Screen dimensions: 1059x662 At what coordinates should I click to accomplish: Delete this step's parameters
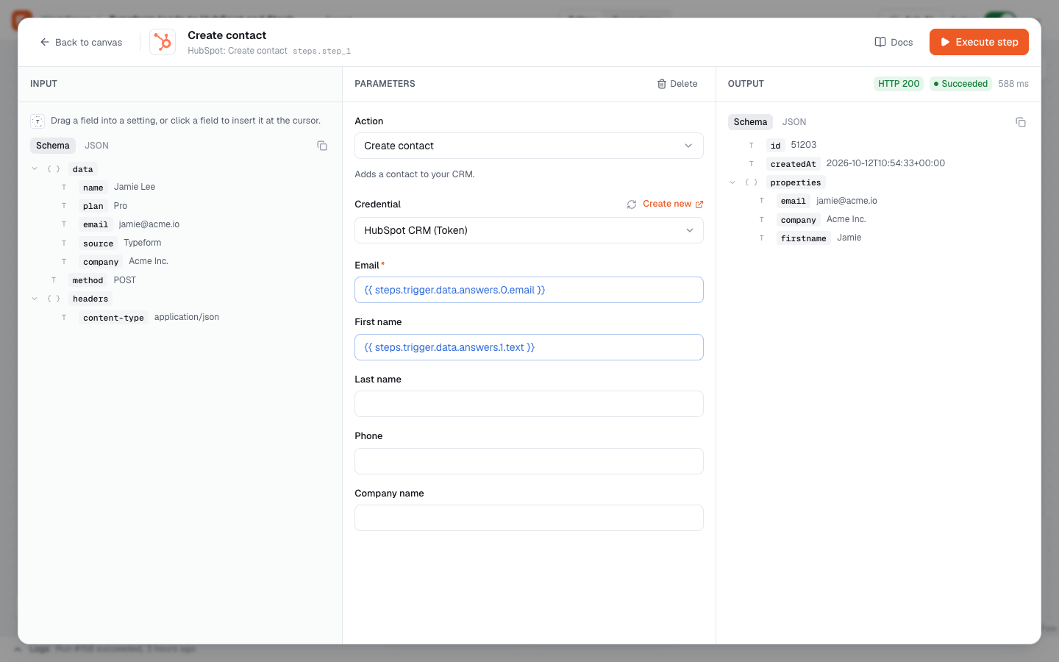(x=677, y=84)
